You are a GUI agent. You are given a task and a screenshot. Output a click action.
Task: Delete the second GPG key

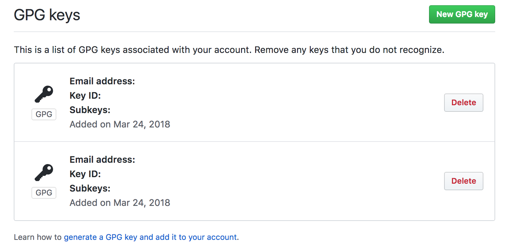tap(463, 181)
